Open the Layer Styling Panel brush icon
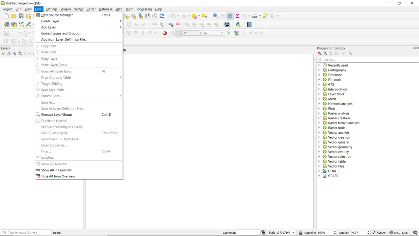 [3, 53]
